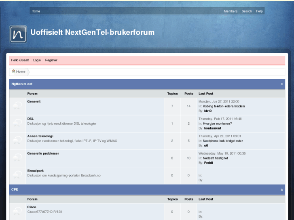This screenshot has height=220, width=294.
Task: Click Generelt topics count 7
Action: (172, 106)
